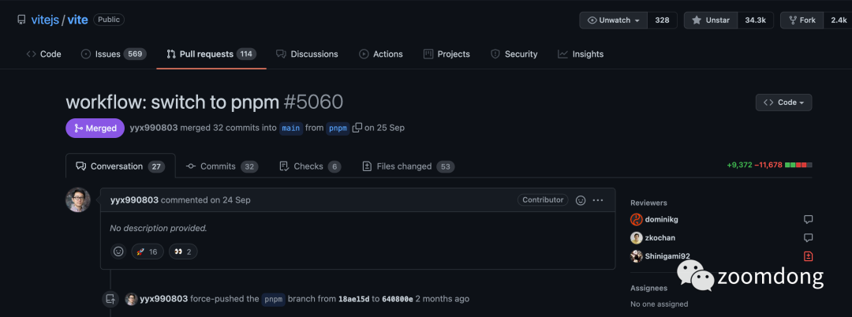This screenshot has height=317, width=852.
Task: Click the Contributor badge on the comment
Action: click(x=543, y=200)
